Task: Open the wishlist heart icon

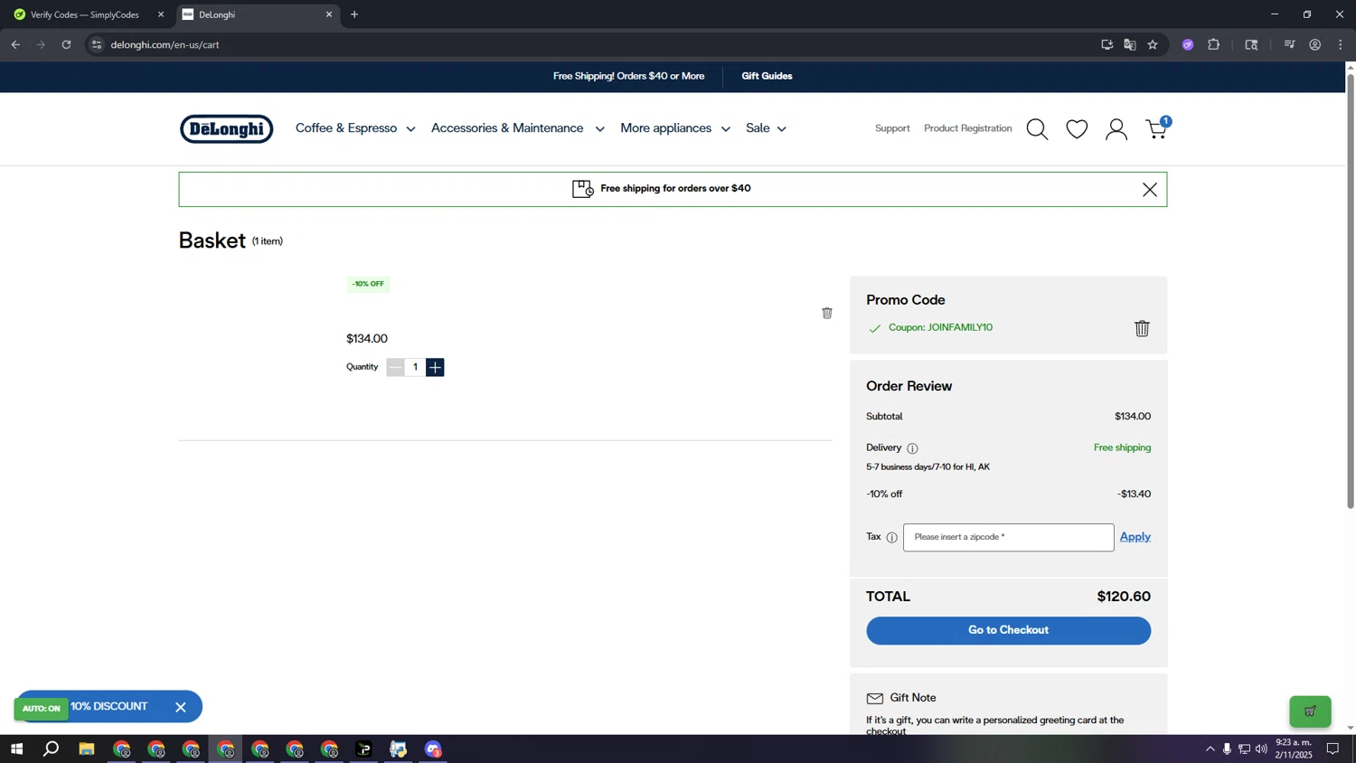Action: [1077, 129]
